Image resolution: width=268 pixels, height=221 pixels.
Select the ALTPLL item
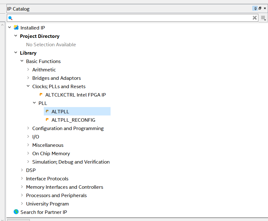tap(60, 111)
